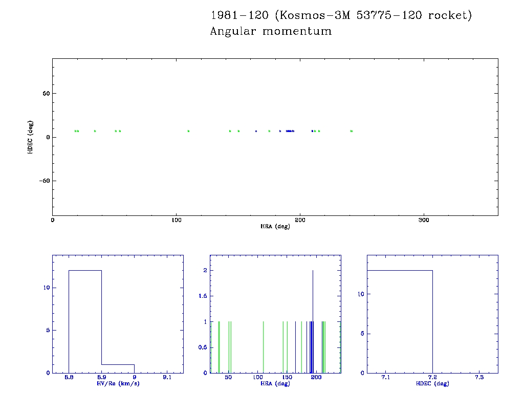Select the dense blue point cluster near HRA 192
Image resolution: width=524 pixels, height=393 pixels.
(x=290, y=131)
